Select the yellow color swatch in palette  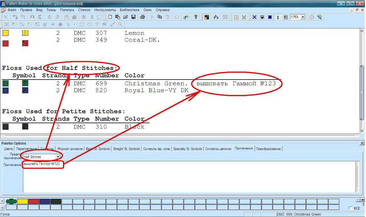pyautogui.click(x=23, y=201)
